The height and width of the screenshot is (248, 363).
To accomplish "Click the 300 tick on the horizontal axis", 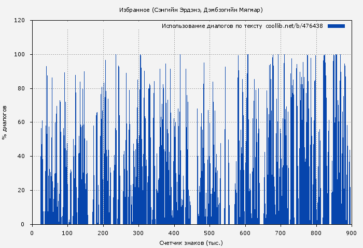I will click(x=138, y=233).
